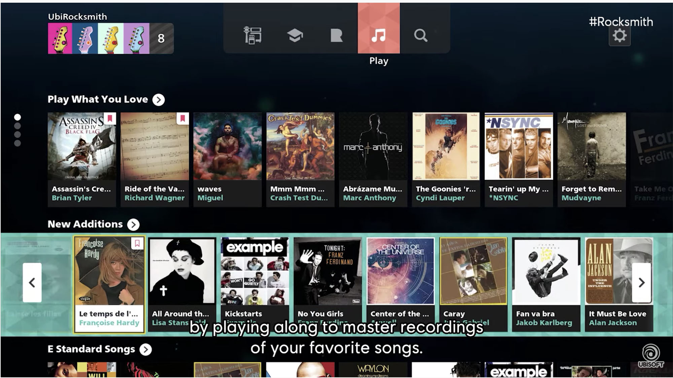Viewport: 673px width, 378px height.
Task: Open Forget to Remember by Mudvayne
Action: click(x=592, y=160)
